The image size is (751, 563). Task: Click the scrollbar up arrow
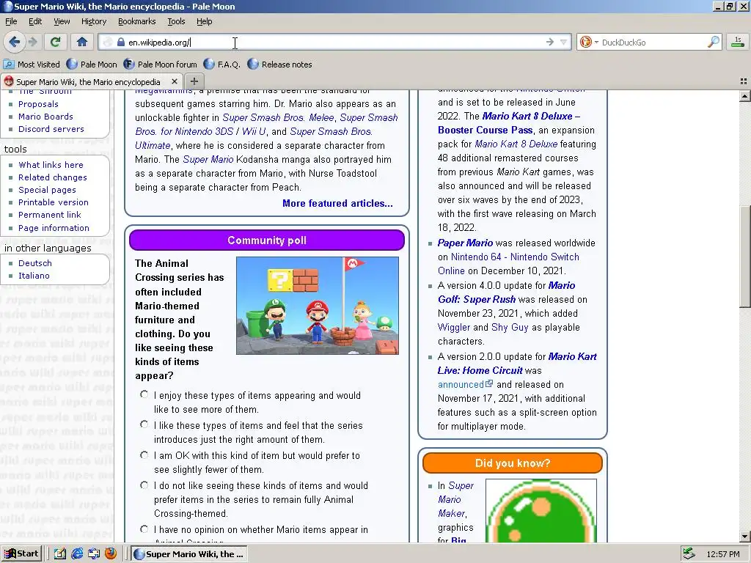pos(744,96)
